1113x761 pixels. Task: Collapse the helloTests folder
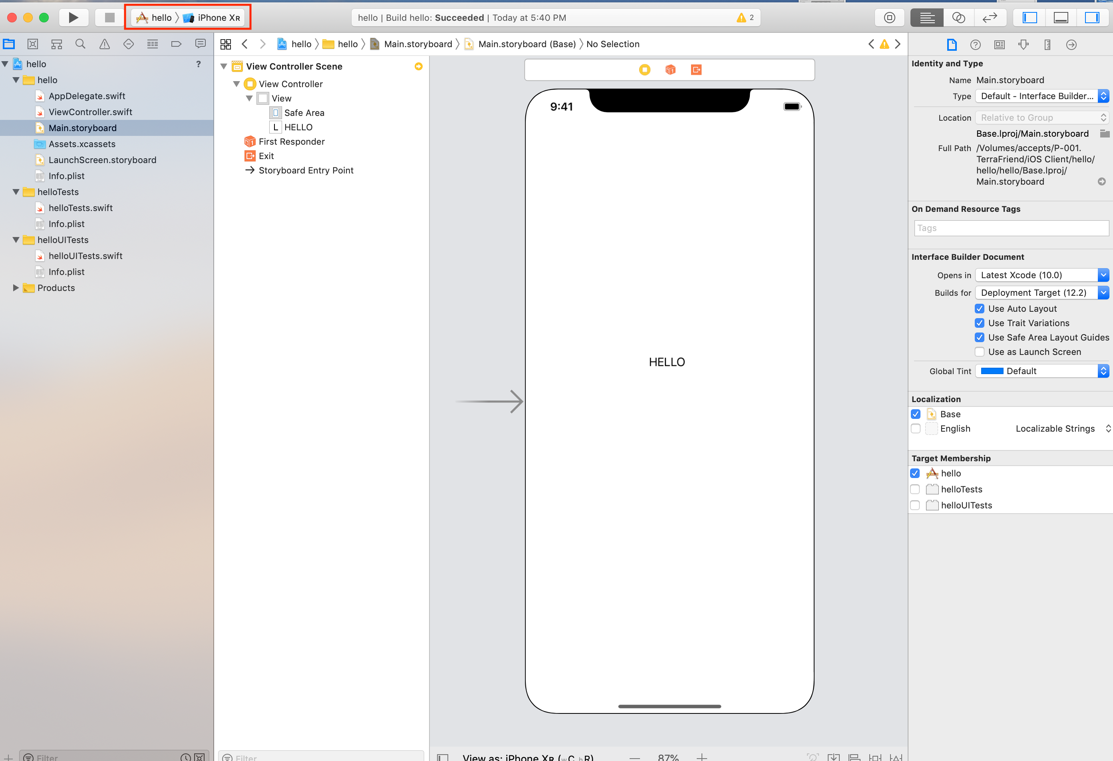[16, 192]
